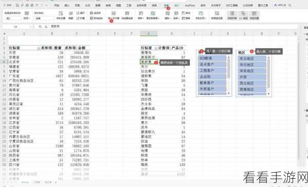The width and height of the screenshot is (308, 187).
Task: Open the PivotChart icon
Action: [x=217, y=13]
